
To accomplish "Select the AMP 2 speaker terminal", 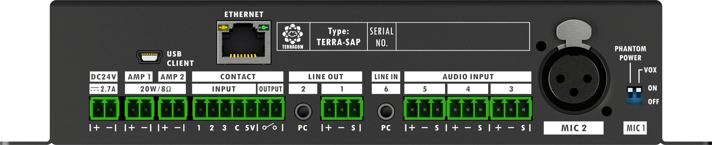I will pos(172,109).
